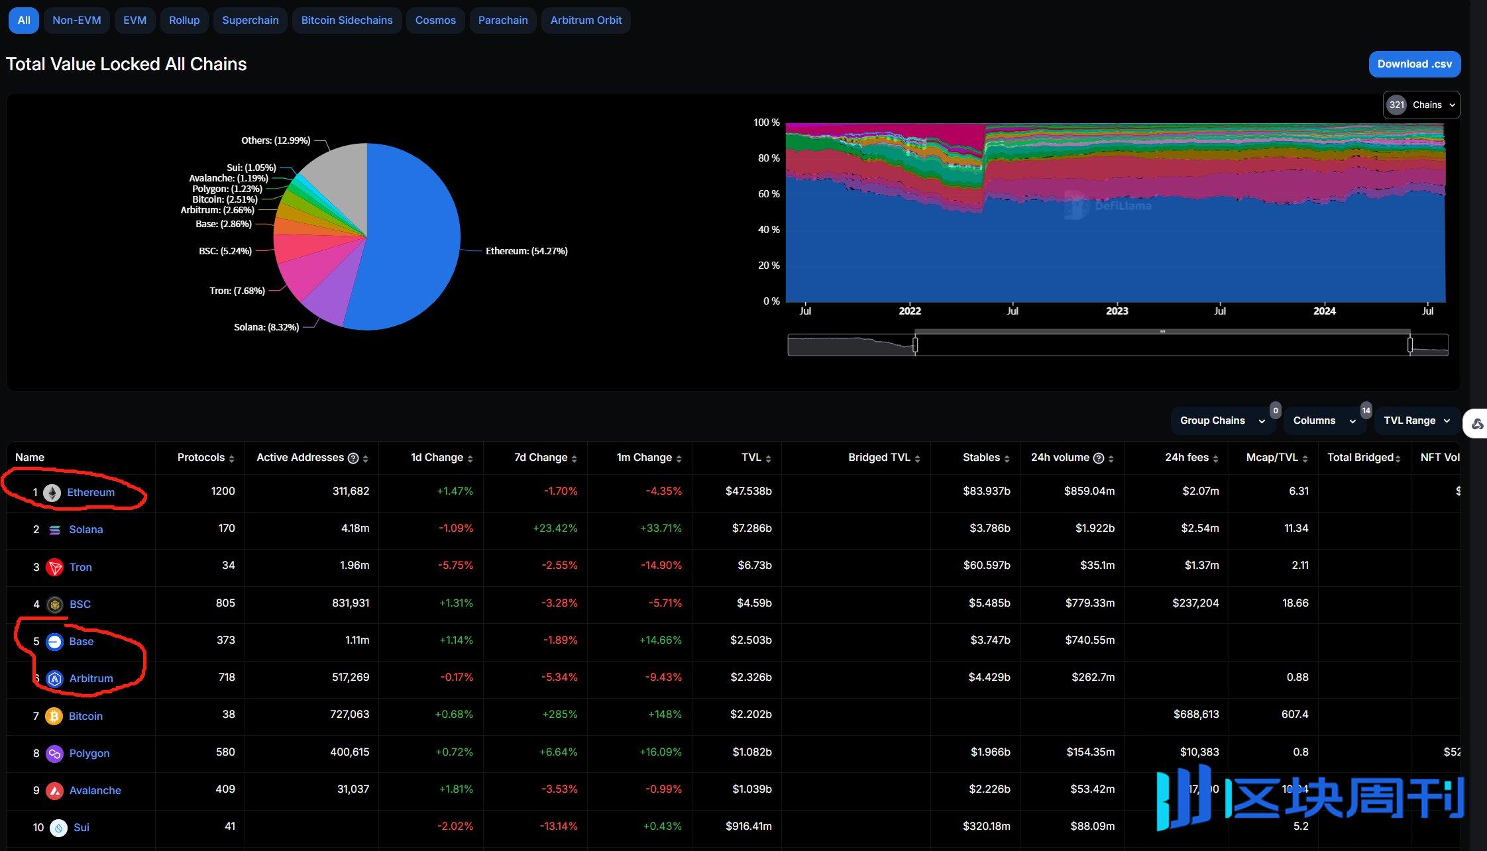Sort by 7d Change column arrows
The width and height of the screenshot is (1487, 851).
574,458
